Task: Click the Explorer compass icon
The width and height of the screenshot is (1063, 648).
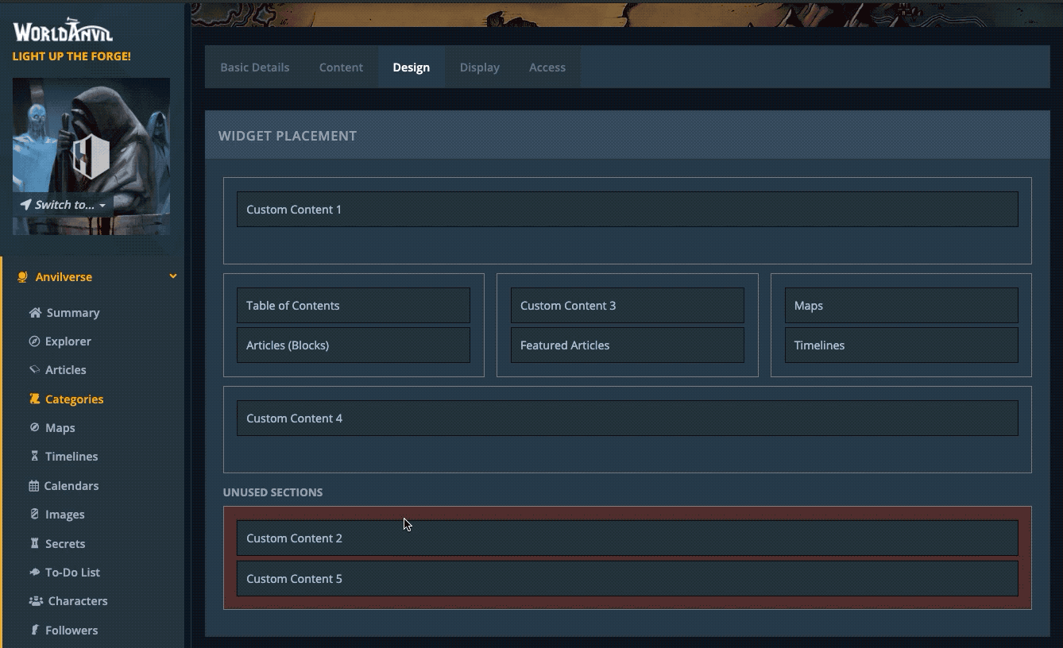Action: [x=34, y=341]
